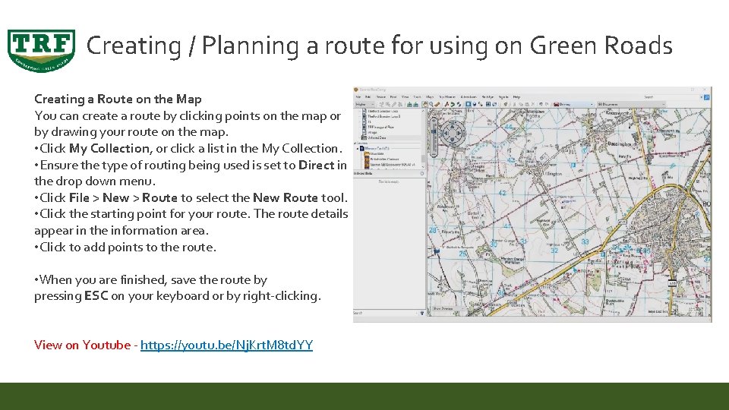Viewport: 729px width, 410px height.
Task: Click the filter icon beside bottom search box
Action: point(422,313)
